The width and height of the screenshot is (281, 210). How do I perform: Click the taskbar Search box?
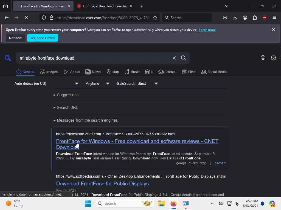(x=125, y=203)
